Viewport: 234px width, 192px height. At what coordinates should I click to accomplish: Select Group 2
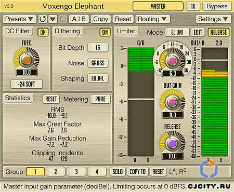[56, 172]
